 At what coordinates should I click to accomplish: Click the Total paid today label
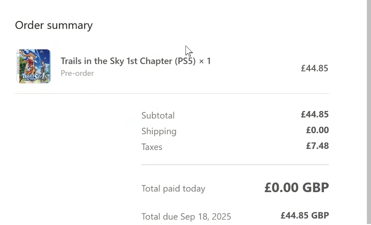pos(173,189)
